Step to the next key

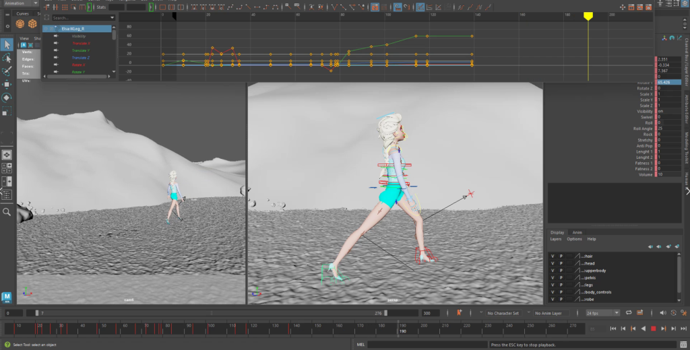[664, 328]
